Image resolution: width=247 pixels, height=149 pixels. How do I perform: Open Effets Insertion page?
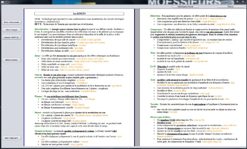tap(11, 60)
